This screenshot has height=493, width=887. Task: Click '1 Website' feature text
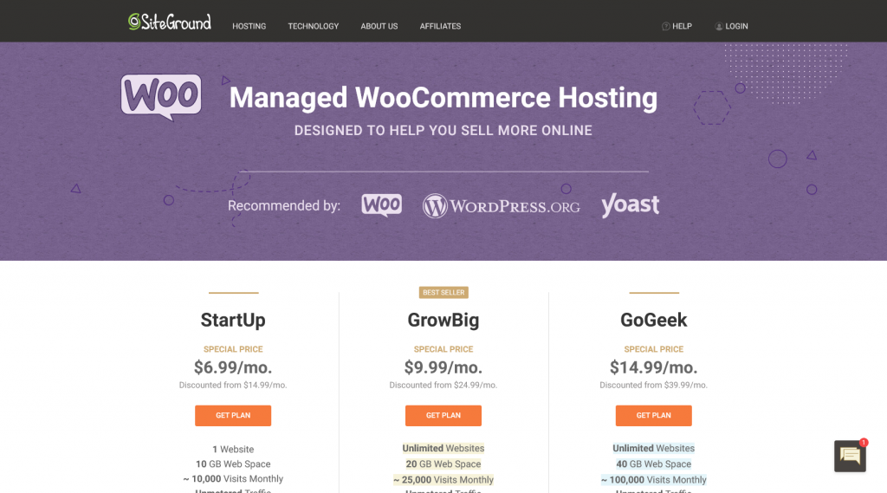point(233,450)
